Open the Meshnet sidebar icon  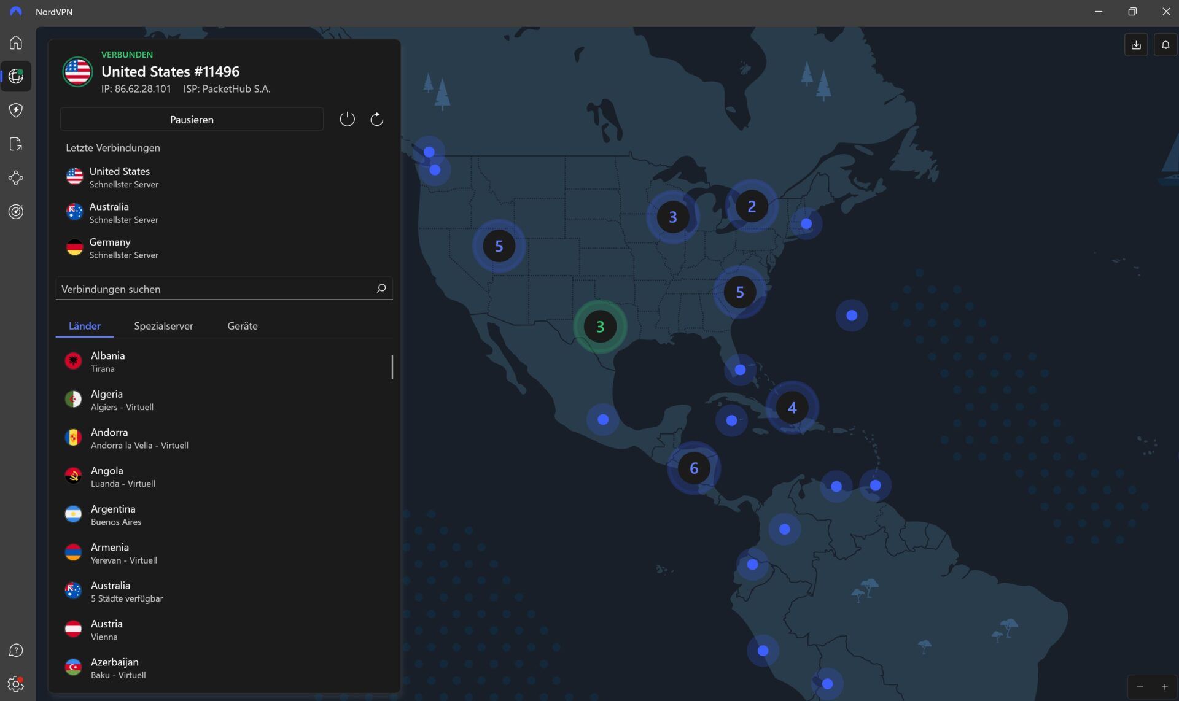[16, 178]
